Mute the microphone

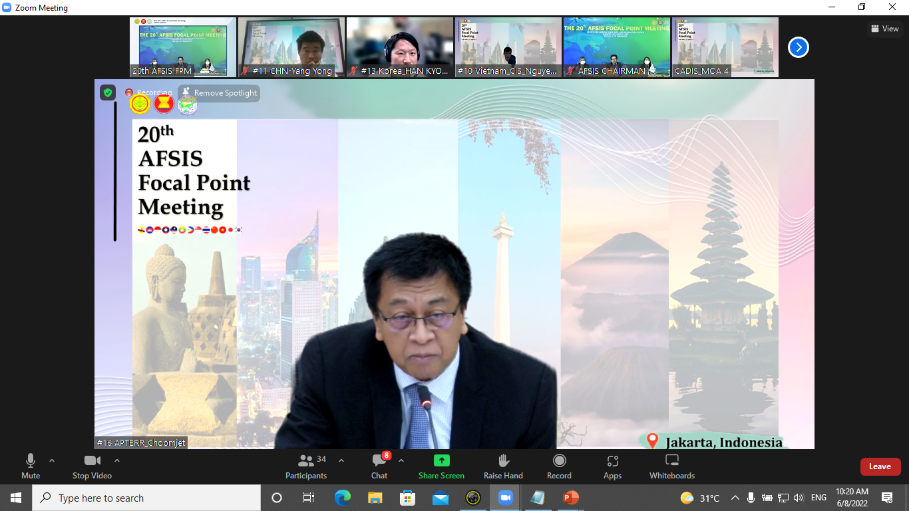pos(31,466)
